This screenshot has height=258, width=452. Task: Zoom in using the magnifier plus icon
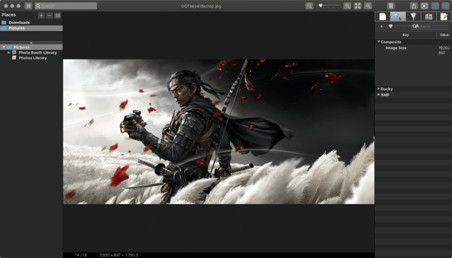click(x=348, y=6)
